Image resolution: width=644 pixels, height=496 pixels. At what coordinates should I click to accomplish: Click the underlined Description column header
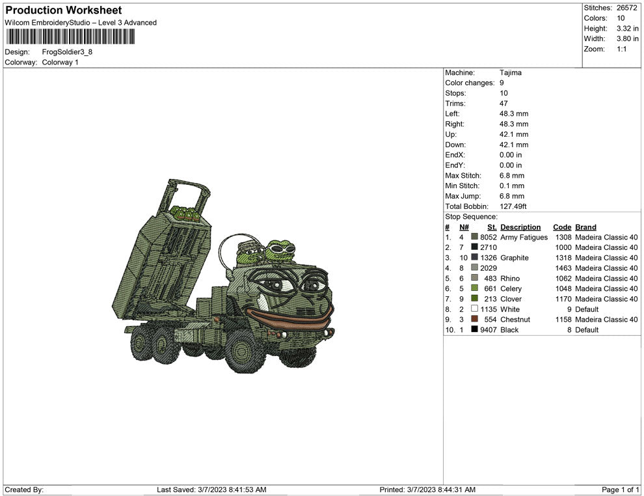coord(520,227)
